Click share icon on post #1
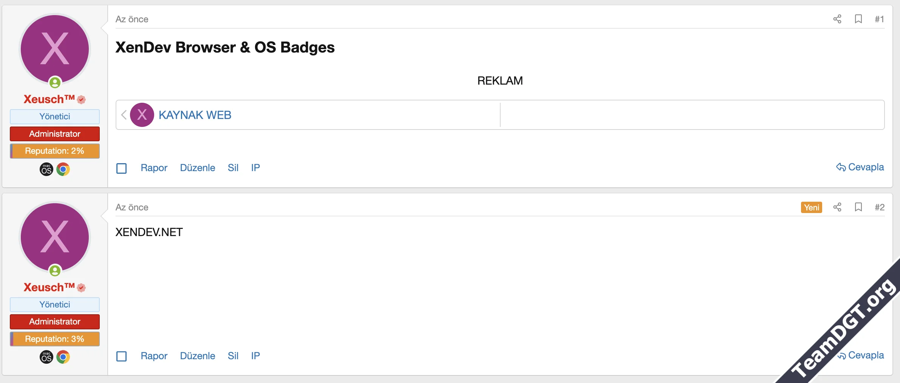The height and width of the screenshot is (383, 900). 837,19
